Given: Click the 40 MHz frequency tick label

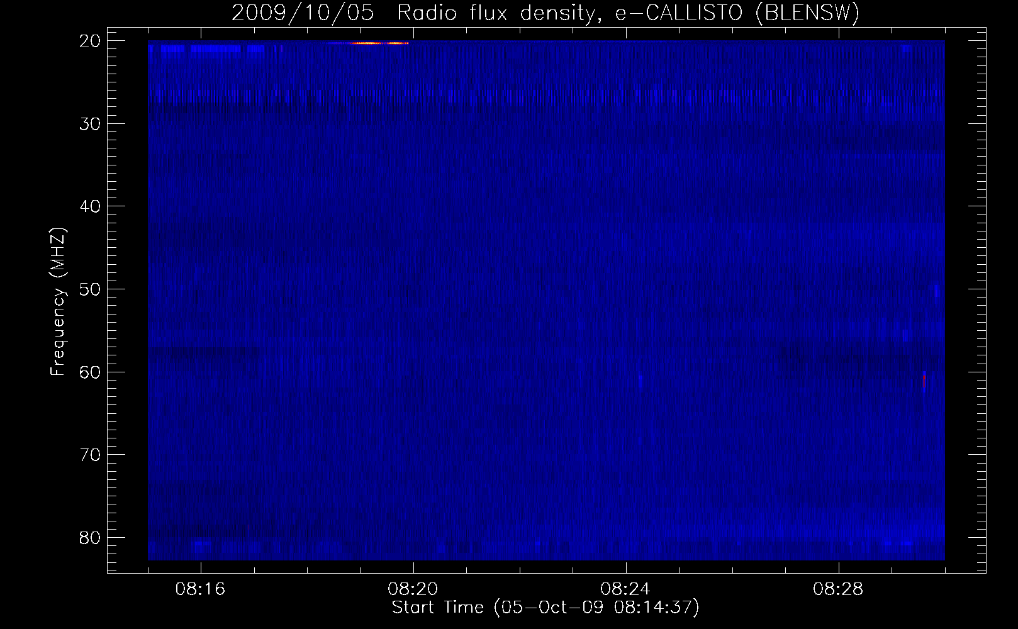Looking at the screenshot, I should (x=91, y=206).
